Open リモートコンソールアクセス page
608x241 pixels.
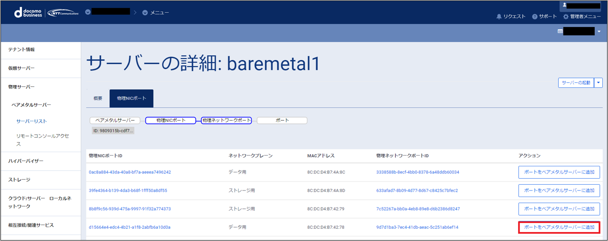43,140
